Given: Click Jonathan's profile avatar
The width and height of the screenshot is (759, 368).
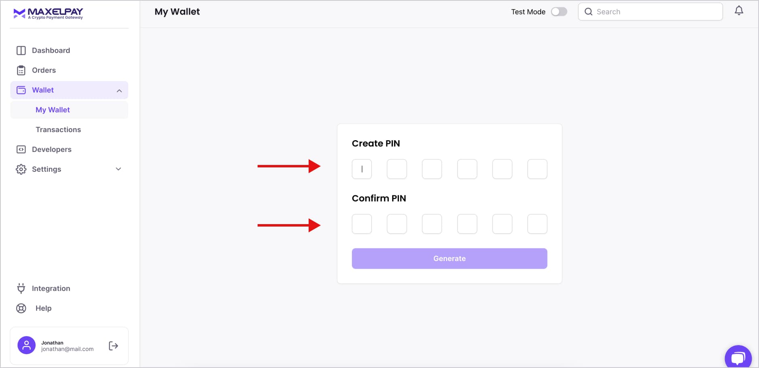Looking at the screenshot, I should coord(26,345).
